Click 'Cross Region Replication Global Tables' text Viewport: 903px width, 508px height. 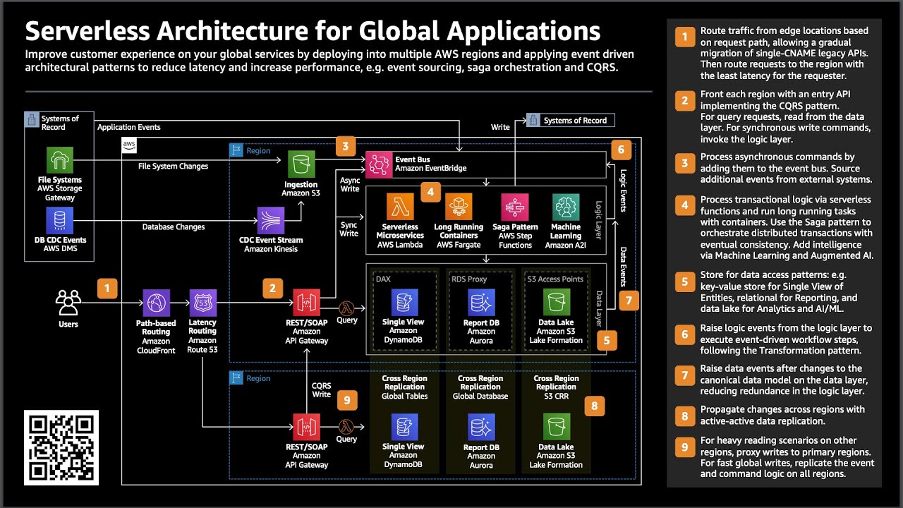[x=404, y=387]
